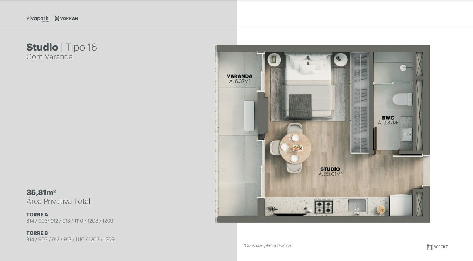
Task: Click the refrigerator beside the kitchen counter
Action: [401, 205]
